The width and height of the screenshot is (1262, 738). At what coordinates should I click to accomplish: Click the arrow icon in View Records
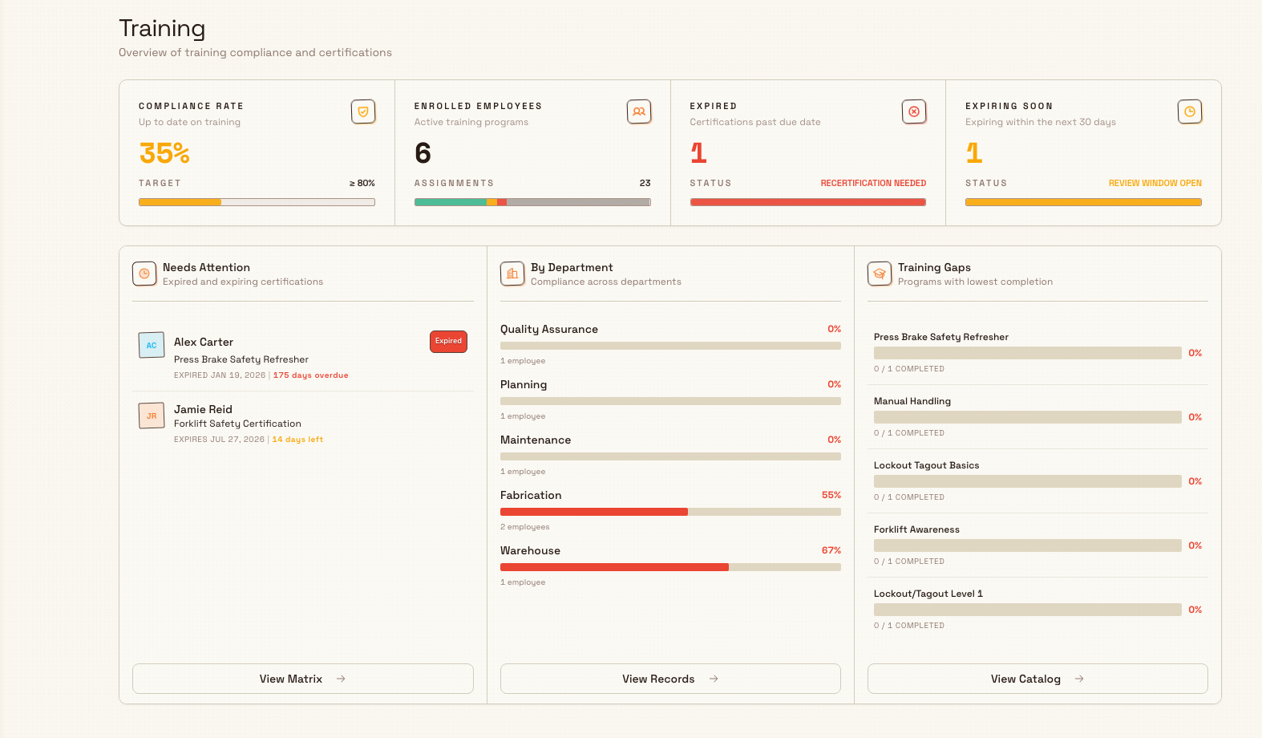714,679
